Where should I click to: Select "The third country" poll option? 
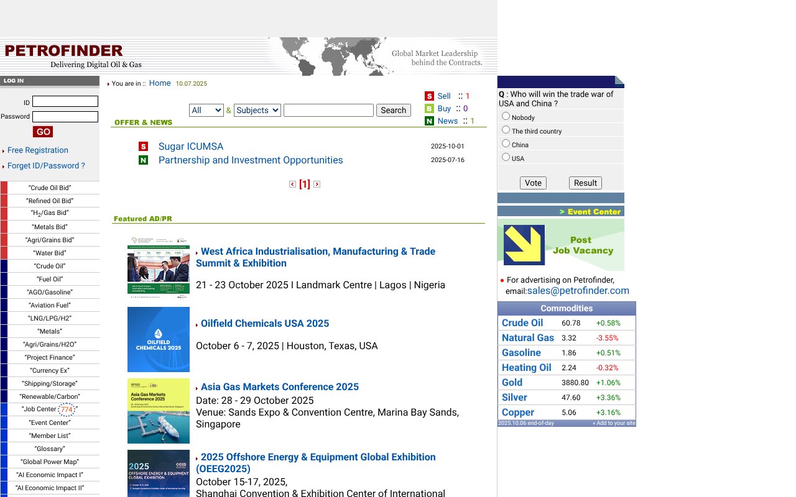tap(506, 129)
